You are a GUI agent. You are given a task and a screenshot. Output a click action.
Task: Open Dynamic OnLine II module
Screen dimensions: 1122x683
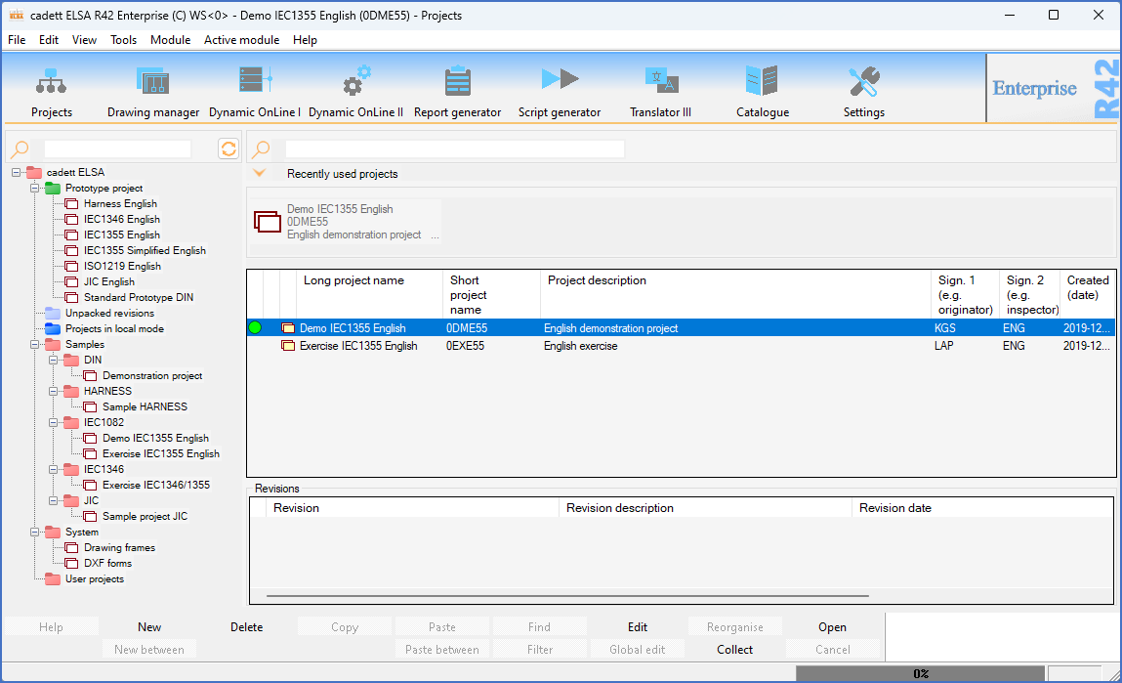point(355,80)
